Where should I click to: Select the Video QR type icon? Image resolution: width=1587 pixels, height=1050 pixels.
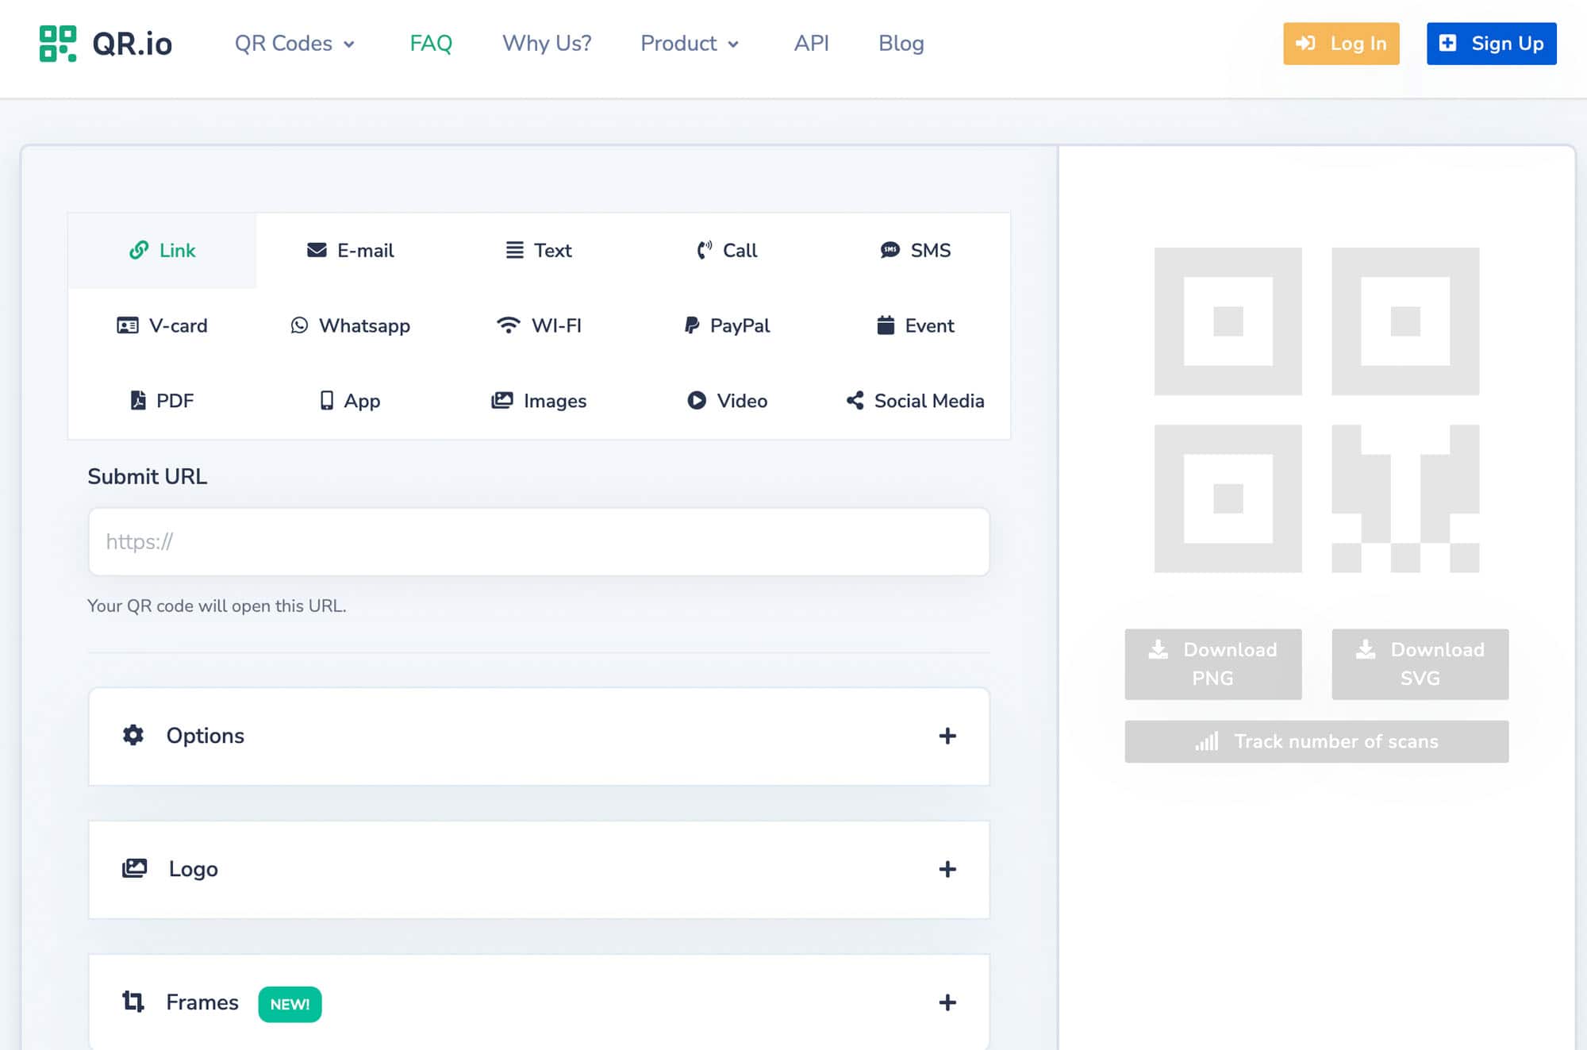[x=697, y=401]
